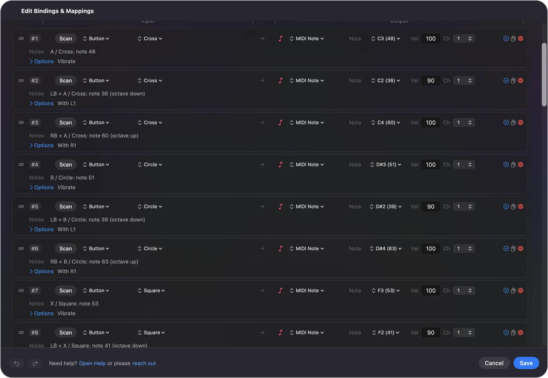Screen dimensions: 548x378
Task: Expand Options under binding #5
Action: [41, 230]
